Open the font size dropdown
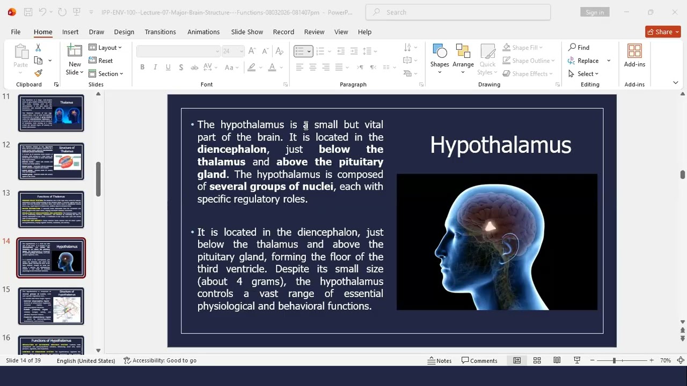The height and width of the screenshot is (386, 687). point(242,51)
